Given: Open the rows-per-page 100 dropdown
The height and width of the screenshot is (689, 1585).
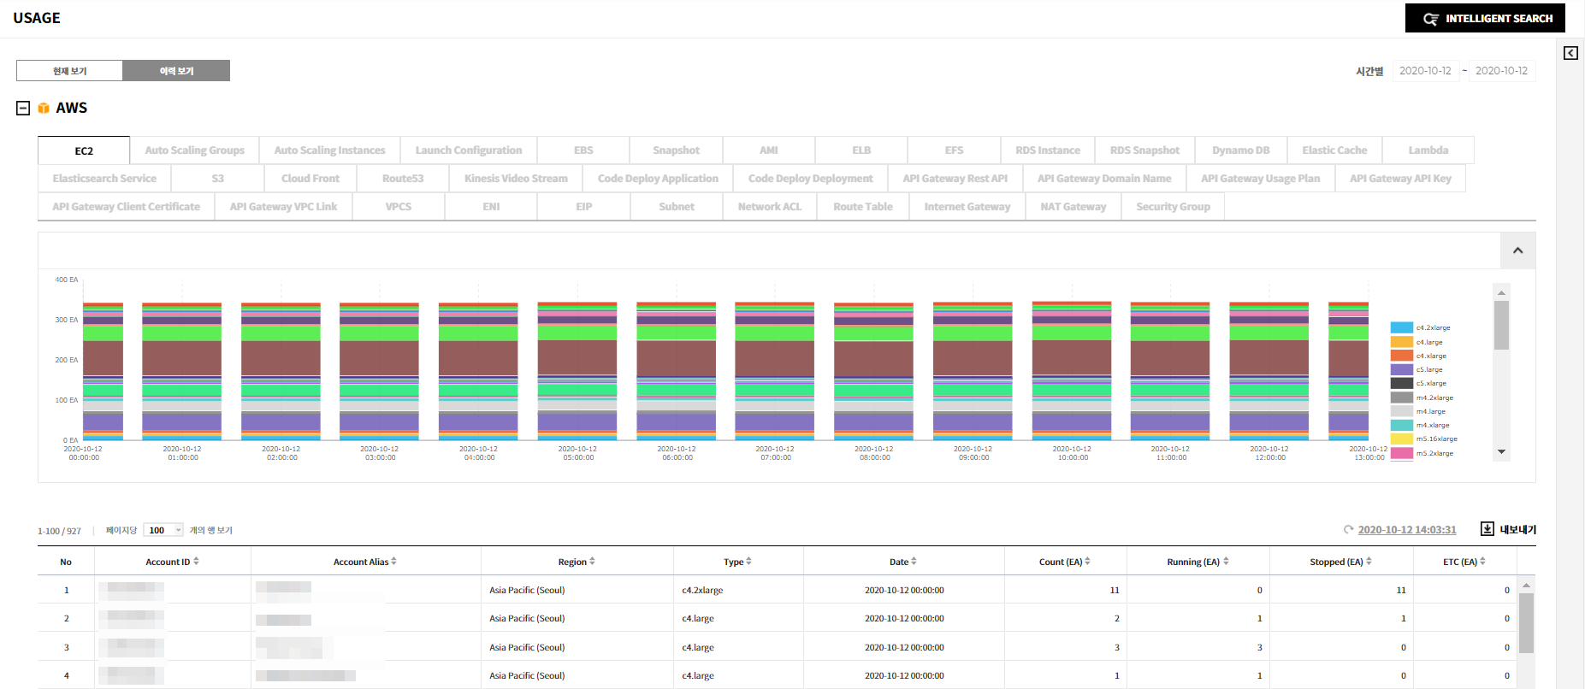Looking at the screenshot, I should tap(163, 530).
